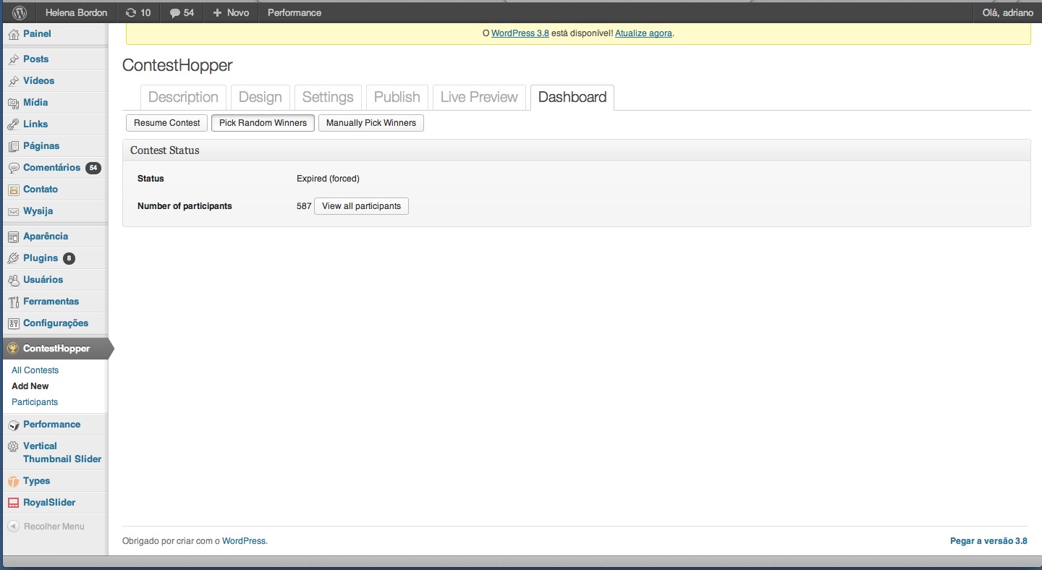Open the Olá, adriano account menu
Viewport: 1042px width, 570px height.
[x=1007, y=12]
